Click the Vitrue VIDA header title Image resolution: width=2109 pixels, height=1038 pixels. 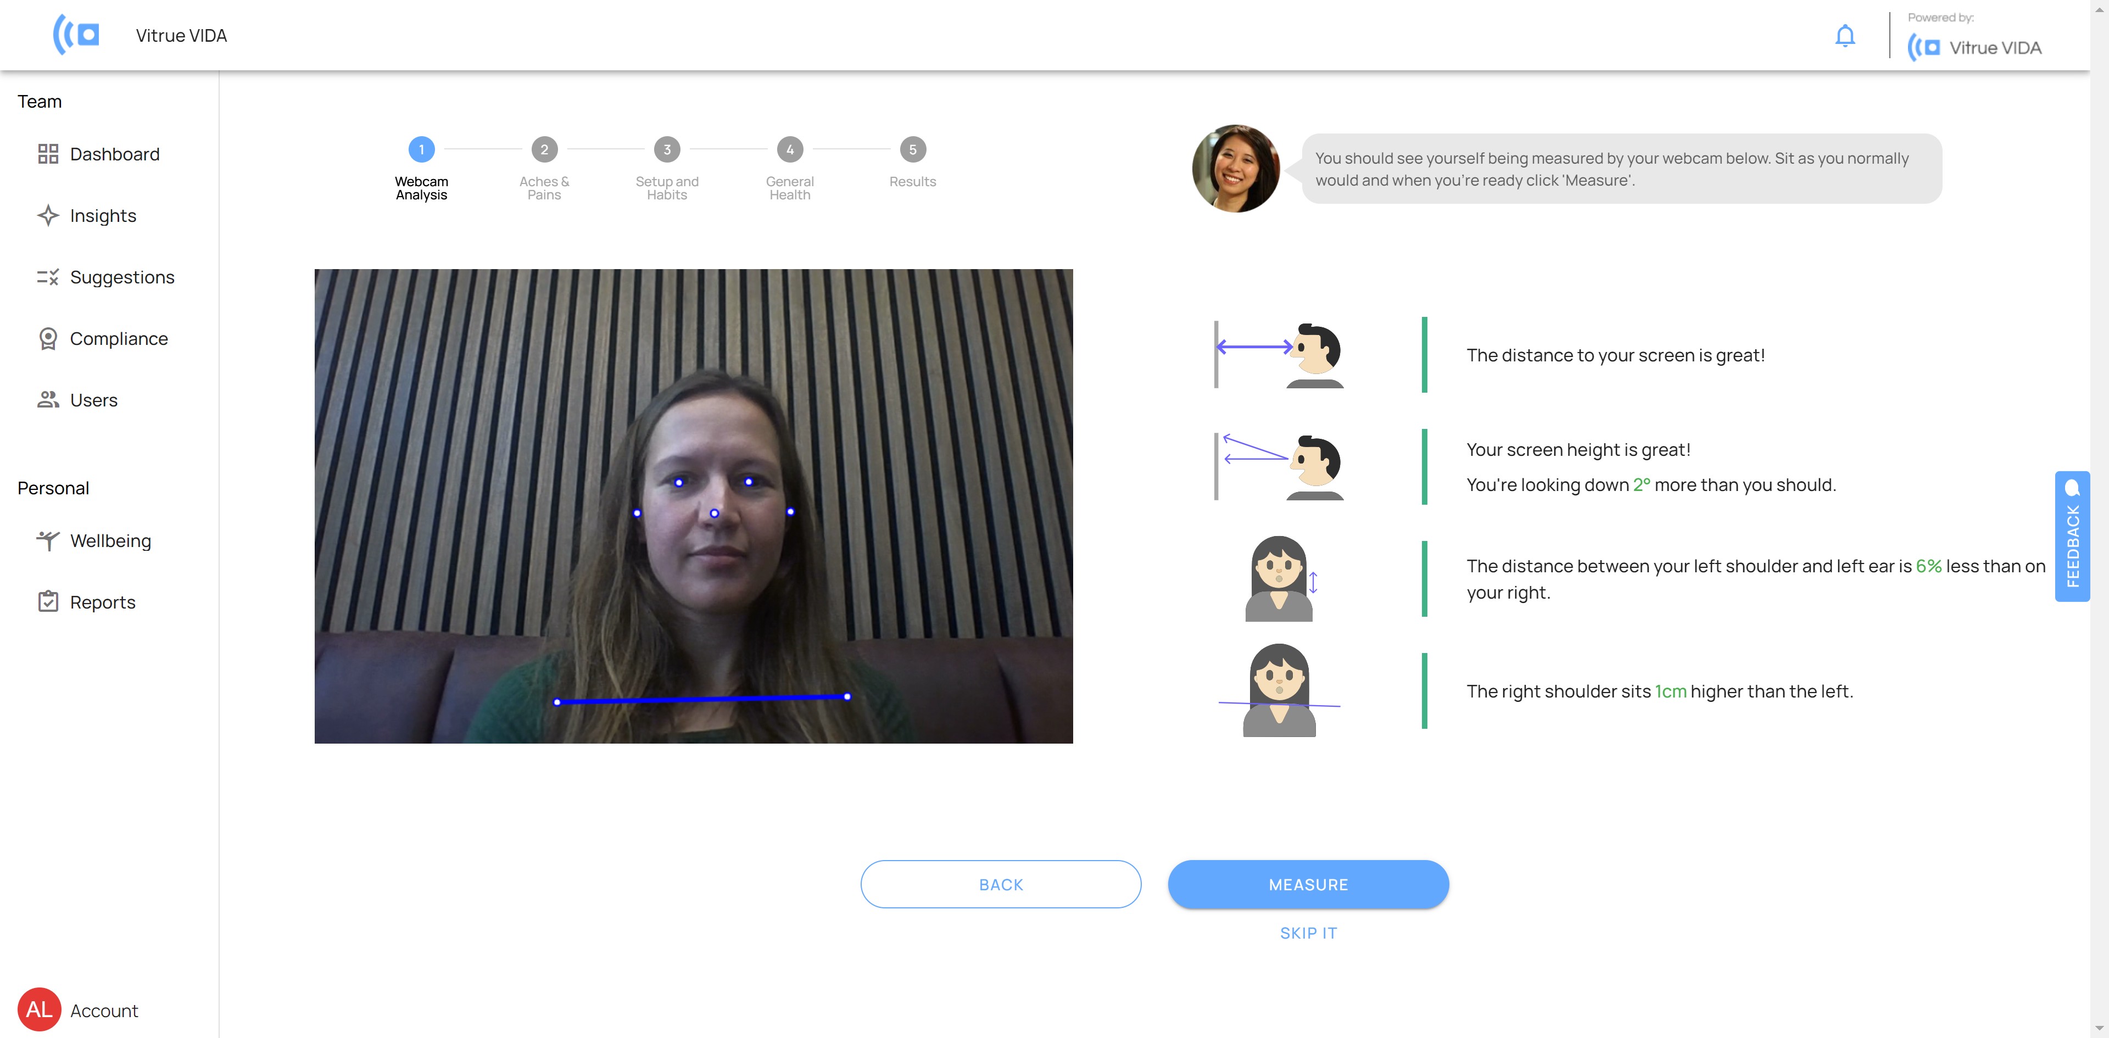point(181,35)
